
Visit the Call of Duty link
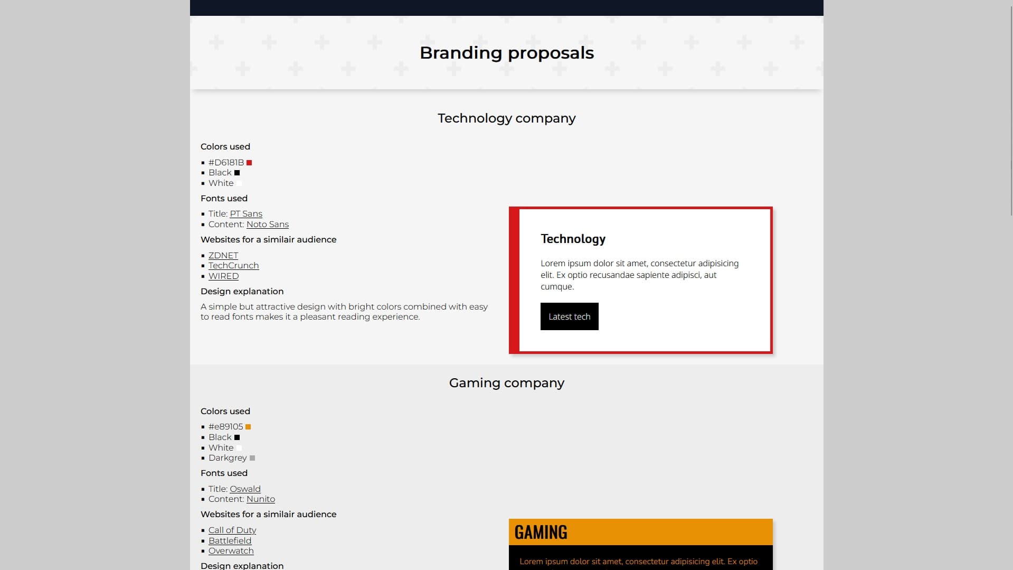232,530
